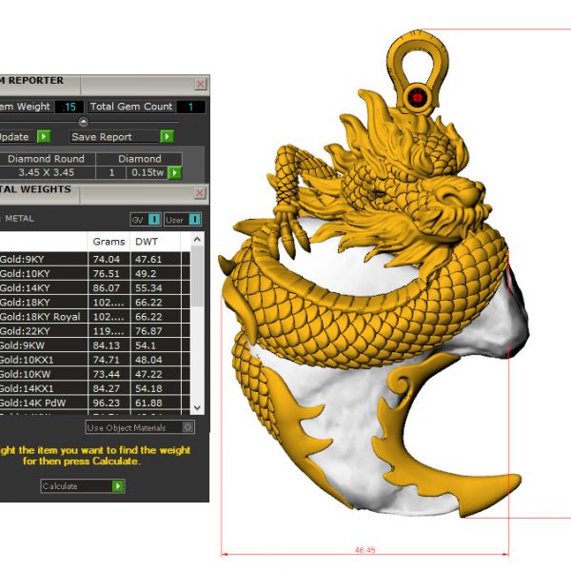Close the Metal Weights panel

[x=200, y=193]
